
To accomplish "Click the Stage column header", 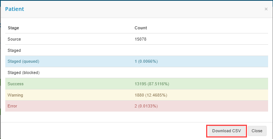I will point(14,28).
